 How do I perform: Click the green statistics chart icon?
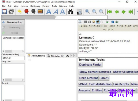(x=117, y=22)
